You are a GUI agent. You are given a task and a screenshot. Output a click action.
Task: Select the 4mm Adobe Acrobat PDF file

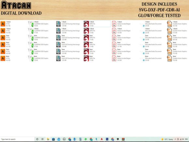[121, 44]
